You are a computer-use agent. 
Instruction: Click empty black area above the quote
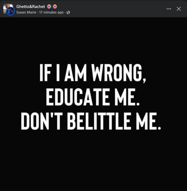pos(94,39)
